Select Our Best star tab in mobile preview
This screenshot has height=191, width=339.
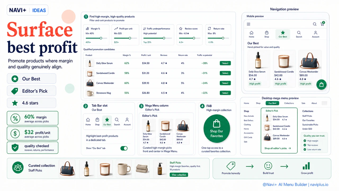283,34
